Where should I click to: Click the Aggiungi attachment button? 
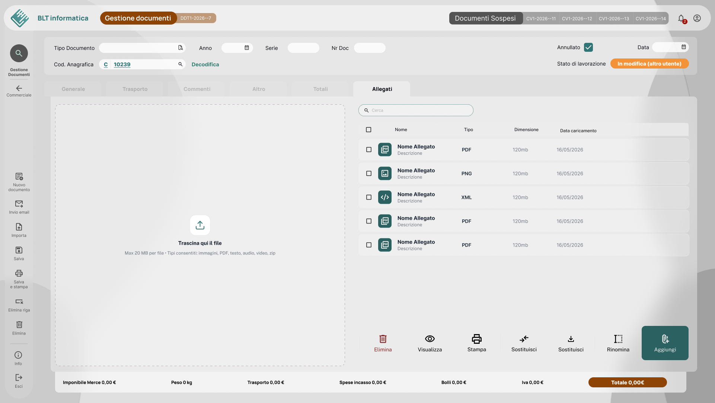point(665,343)
